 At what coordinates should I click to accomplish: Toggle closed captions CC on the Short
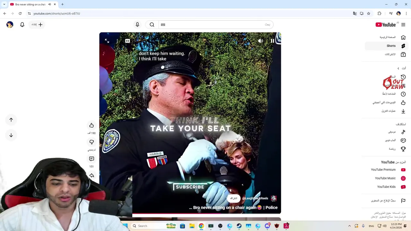(127, 41)
